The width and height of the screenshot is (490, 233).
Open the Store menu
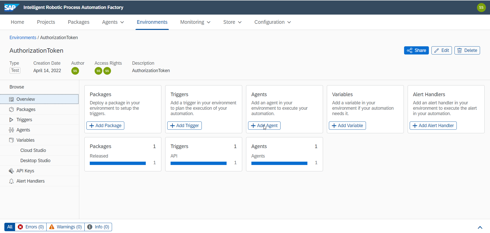232,22
